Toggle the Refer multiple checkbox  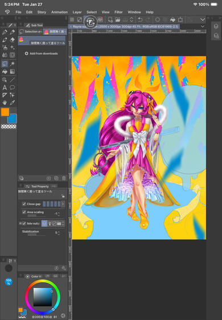coord(24,223)
